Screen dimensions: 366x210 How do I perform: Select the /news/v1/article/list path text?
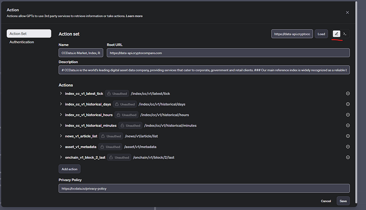141,136
